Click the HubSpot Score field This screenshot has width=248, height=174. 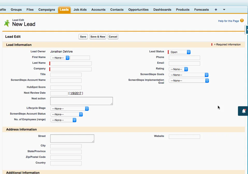pyautogui.click(x=66, y=88)
